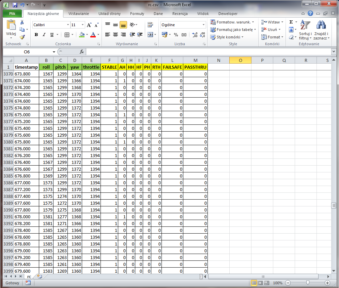Toggle Bold formatting
Screen dimensions: 339x288
[36, 35]
